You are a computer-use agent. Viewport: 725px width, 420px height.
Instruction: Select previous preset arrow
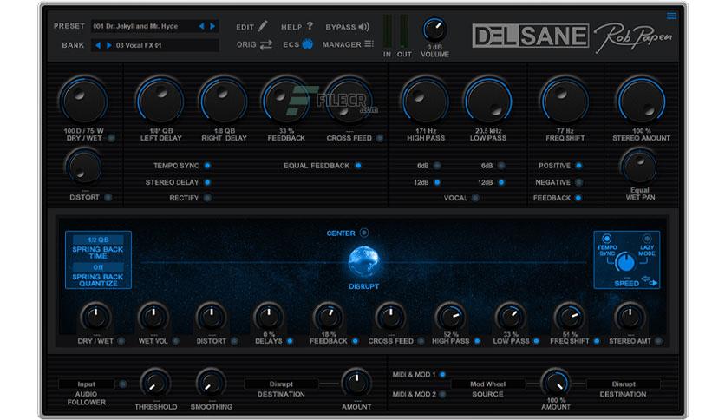201,26
